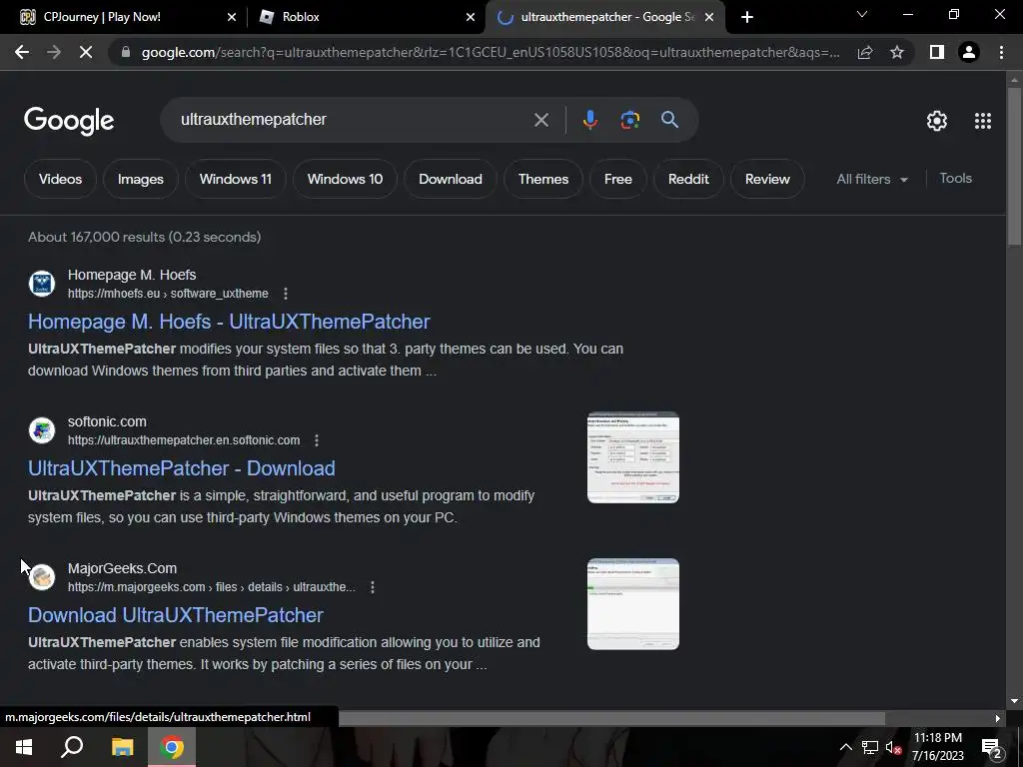Apply the Windows 10 filter chip
This screenshot has width=1023, height=767.
[345, 179]
